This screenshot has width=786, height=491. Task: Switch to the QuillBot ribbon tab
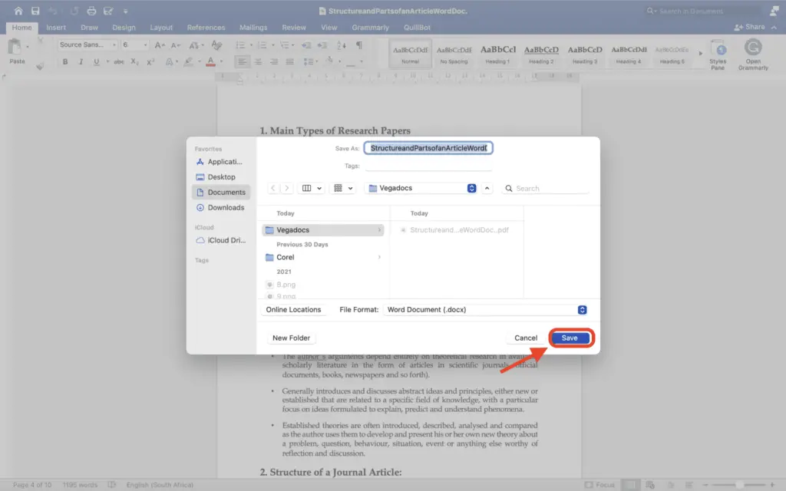click(417, 28)
